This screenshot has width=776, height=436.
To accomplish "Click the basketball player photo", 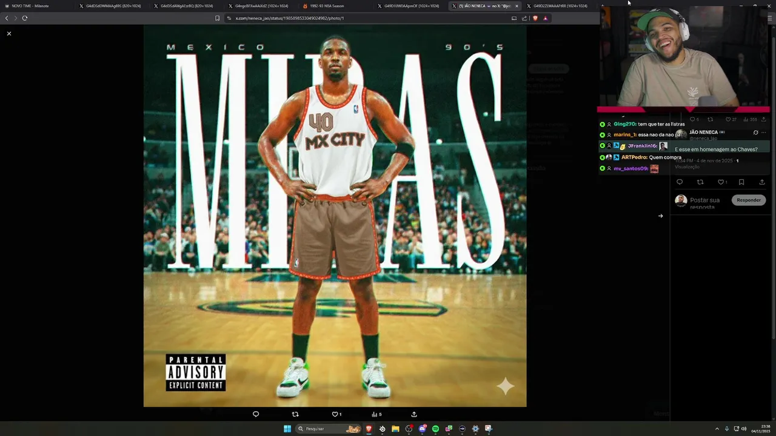I will point(335,216).
